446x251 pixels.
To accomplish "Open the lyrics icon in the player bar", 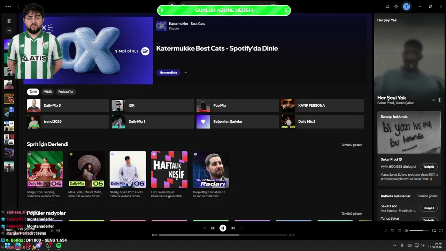I will point(386,231).
